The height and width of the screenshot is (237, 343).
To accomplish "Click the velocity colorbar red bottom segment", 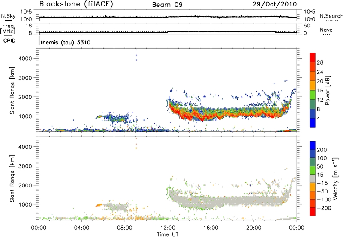I will click(x=313, y=212).
